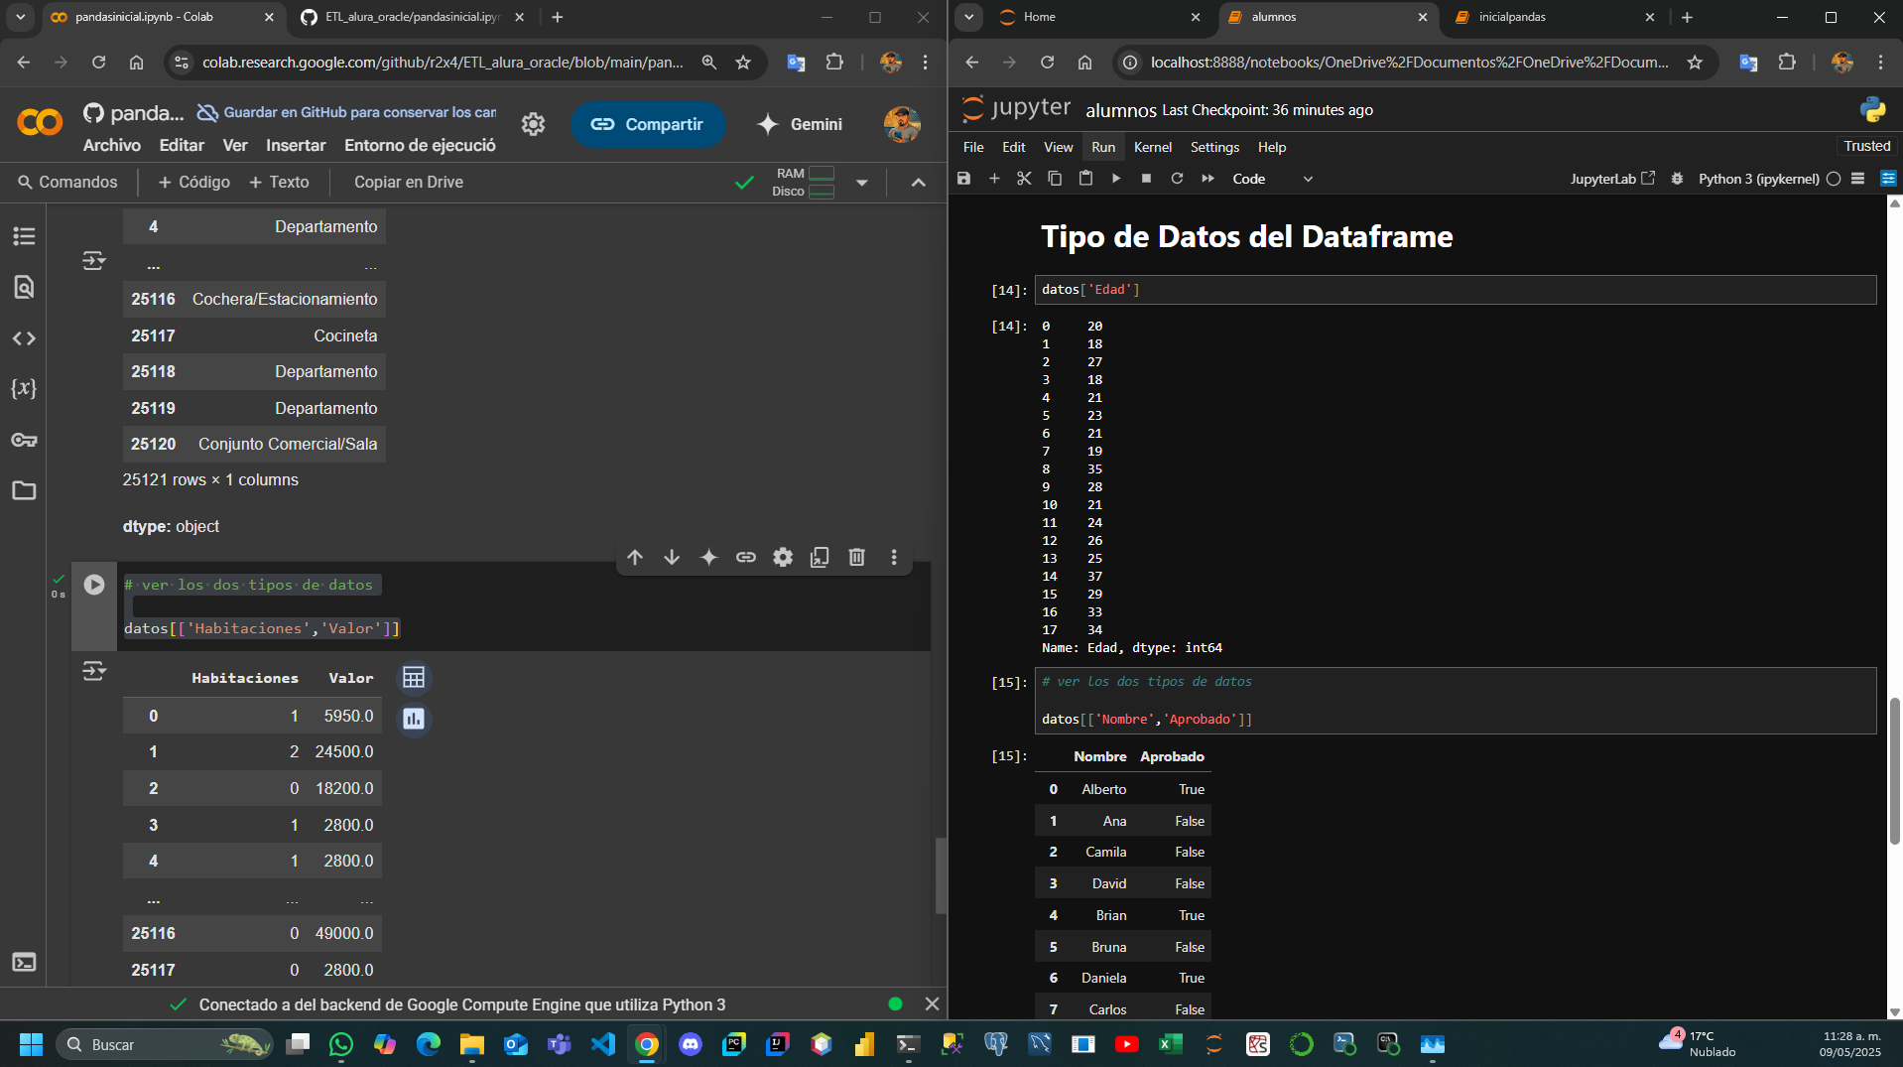Switch to inicialpandas browser tab
The image size is (1903, 1067).
[x=1555, y=17]
